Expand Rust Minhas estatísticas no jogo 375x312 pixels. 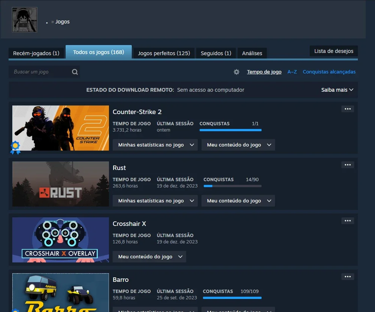155,201
